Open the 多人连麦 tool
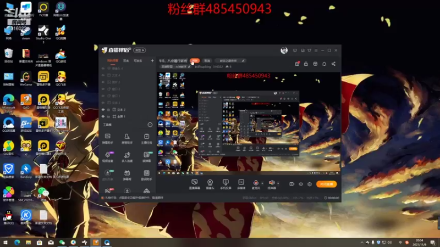Screen dimensions: 440x247 click(x=127, y=157)
